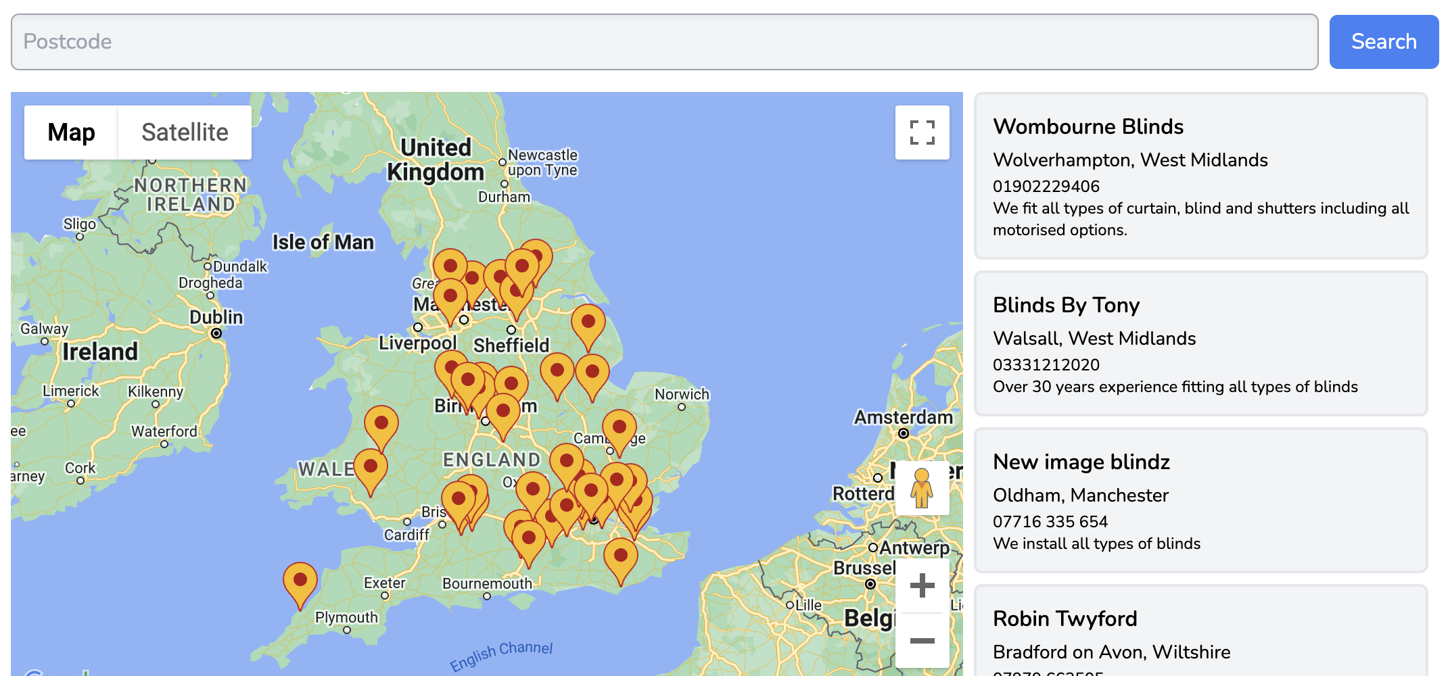1450x676 pixels.
Task: Switch to Satellite map view
Action: pyautogui.click(x=185, y=132)
